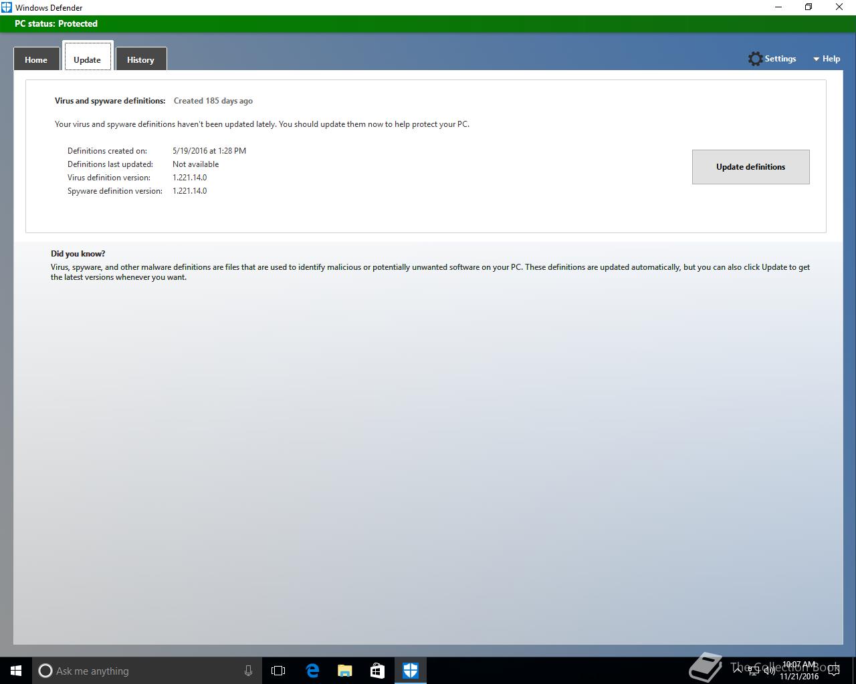Click the 'Definitions last updated:' label

pos(110,164)
